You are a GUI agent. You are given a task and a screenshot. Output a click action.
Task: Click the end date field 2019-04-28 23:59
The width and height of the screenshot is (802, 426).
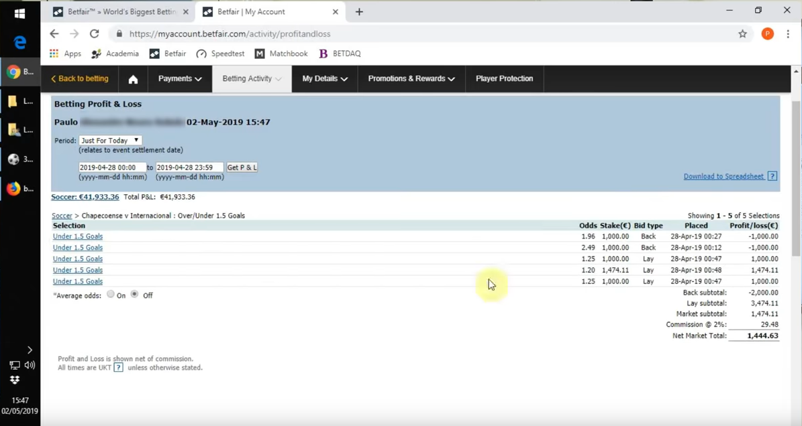pyautogui.click(x=189, y=167)
